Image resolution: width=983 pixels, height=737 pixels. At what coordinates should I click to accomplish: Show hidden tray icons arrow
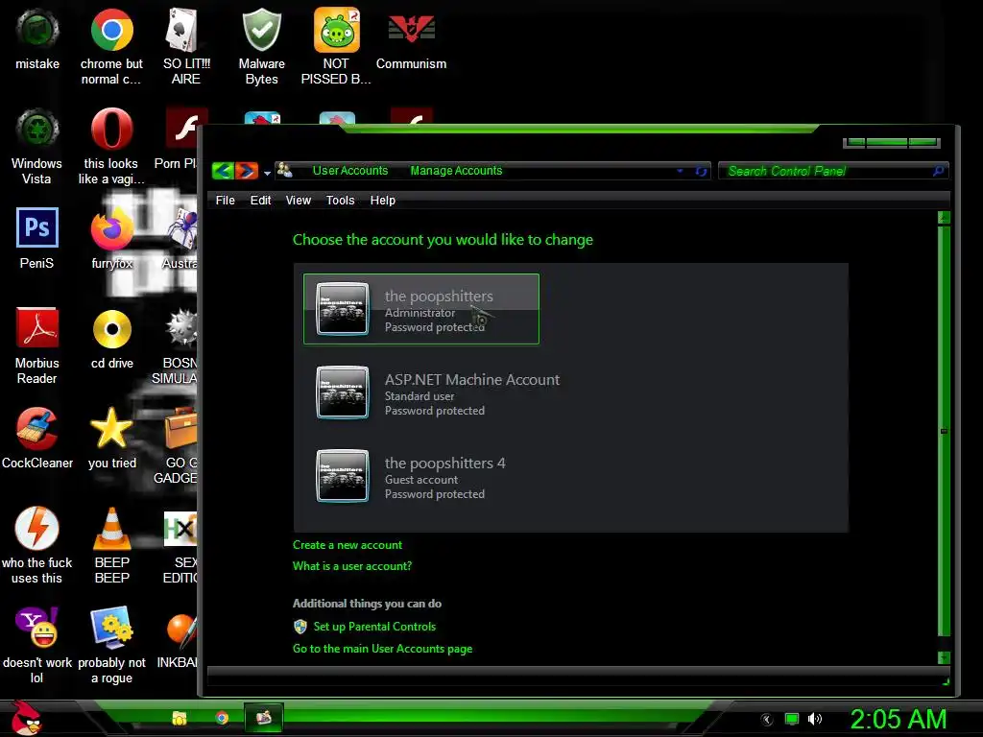767,720
